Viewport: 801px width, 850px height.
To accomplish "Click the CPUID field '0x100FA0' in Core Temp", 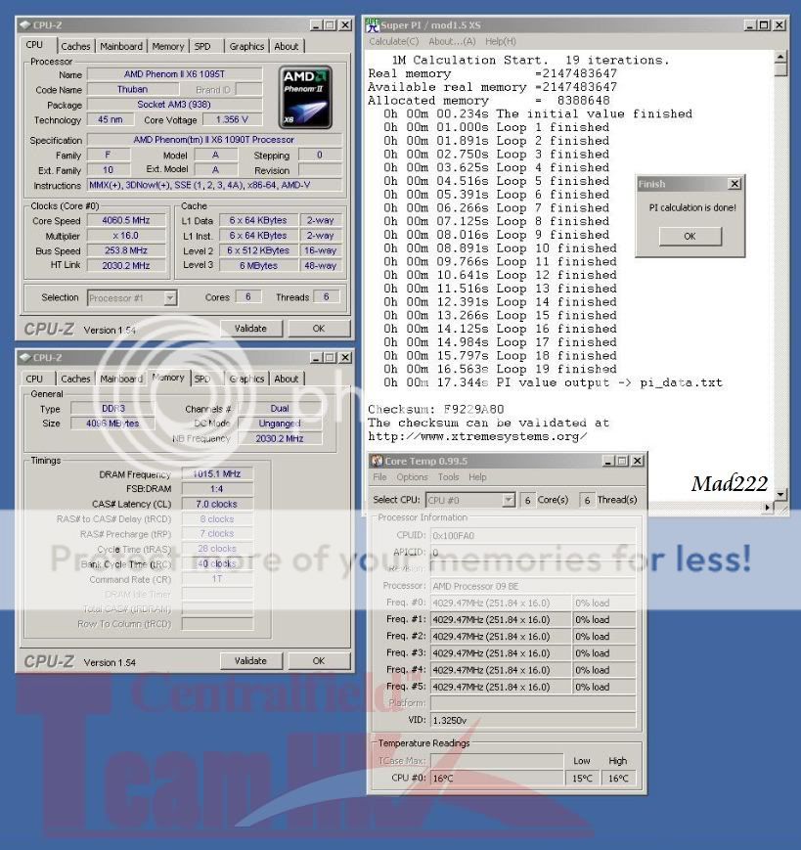I will tap(533, 536).
